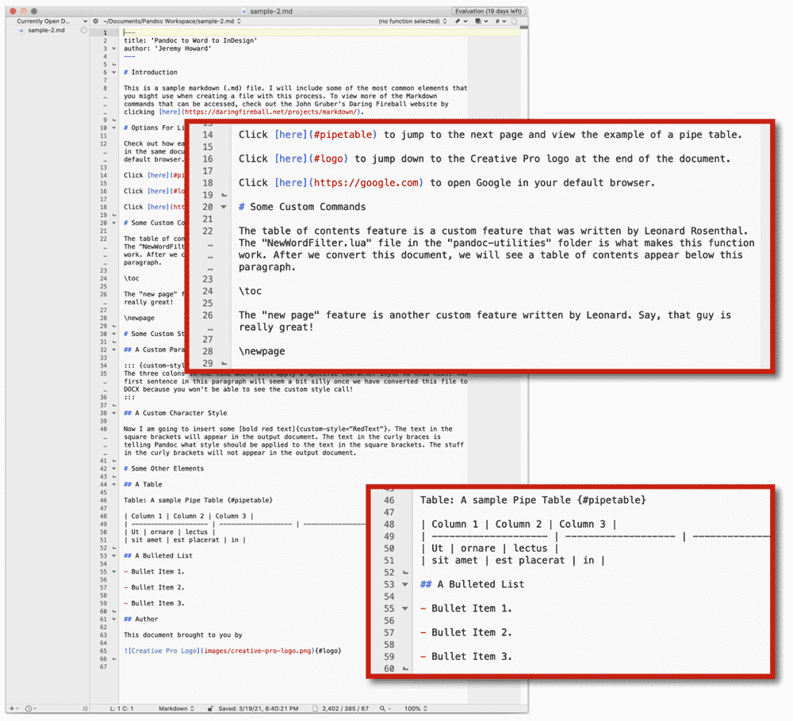Click the gear settings icon beside the file path
The width and height of the screenshot is (793, 721).
pos(96,21)
